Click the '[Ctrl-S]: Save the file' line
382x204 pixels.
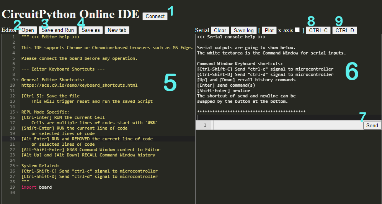(x=51, y=96)
